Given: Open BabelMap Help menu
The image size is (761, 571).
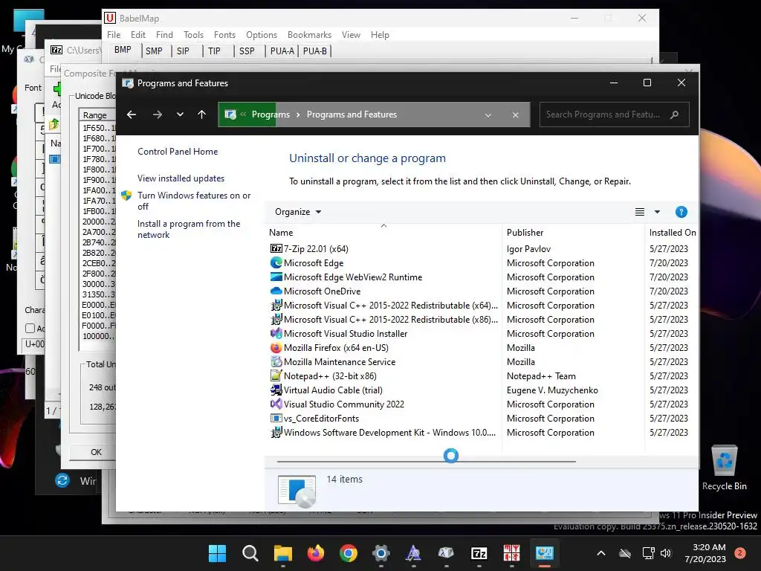Looking at the screenshot, I should pos(380,35).
